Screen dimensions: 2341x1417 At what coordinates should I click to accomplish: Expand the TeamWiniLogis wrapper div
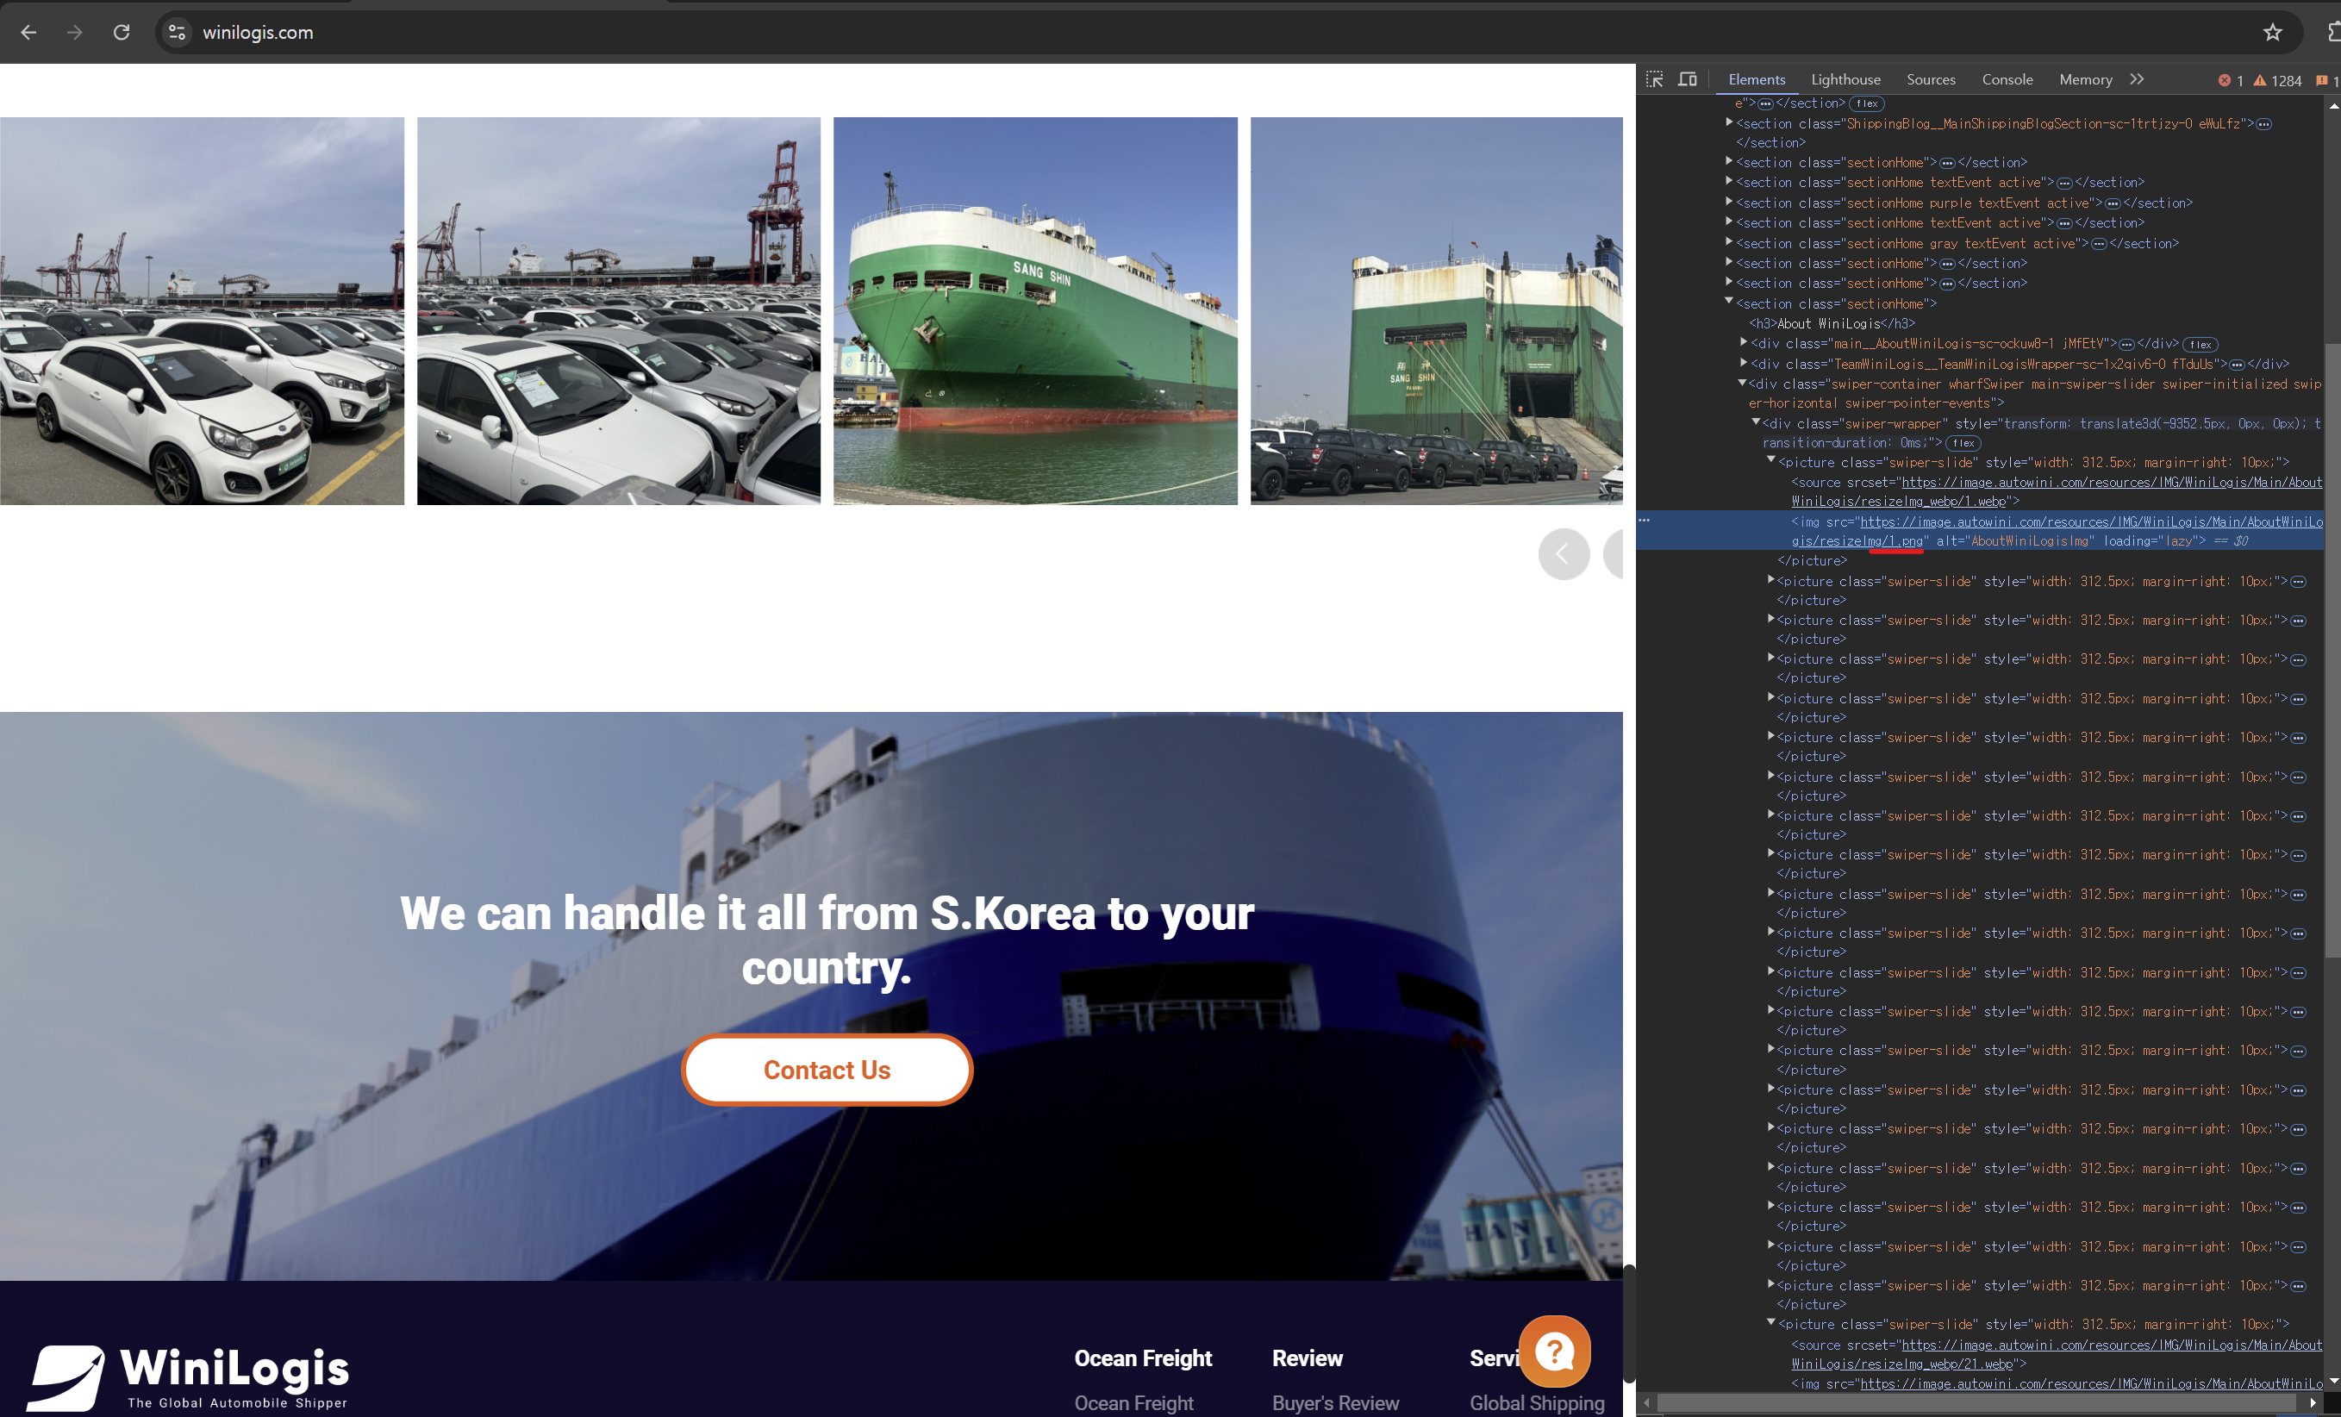(1743, 363)
